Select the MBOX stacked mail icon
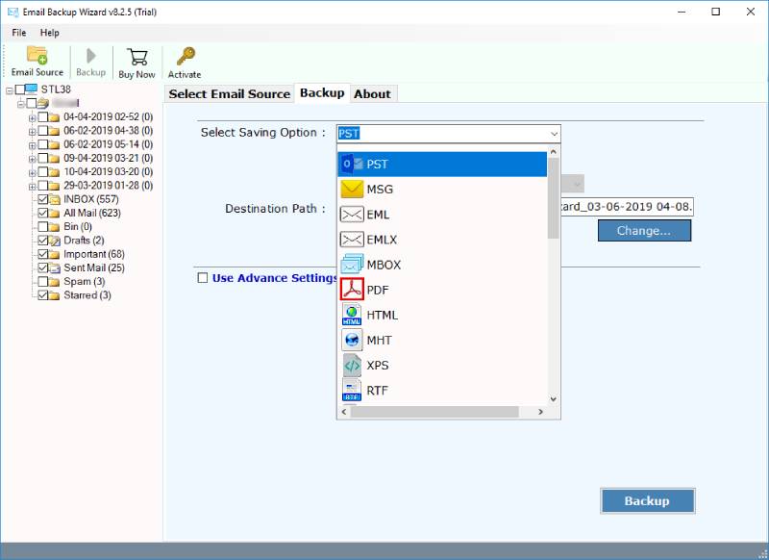 tap(352, 264)
